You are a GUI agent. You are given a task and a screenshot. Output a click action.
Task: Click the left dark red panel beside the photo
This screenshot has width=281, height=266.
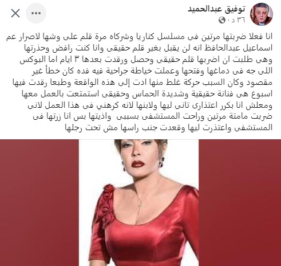[x=39, y=202]
